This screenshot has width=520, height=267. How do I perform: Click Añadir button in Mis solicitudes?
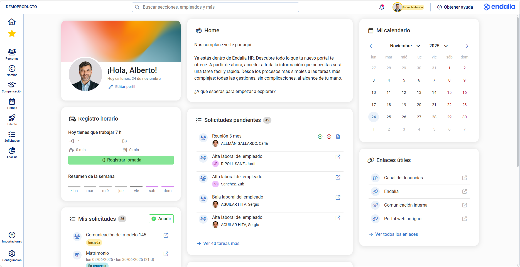pos(161,219)
